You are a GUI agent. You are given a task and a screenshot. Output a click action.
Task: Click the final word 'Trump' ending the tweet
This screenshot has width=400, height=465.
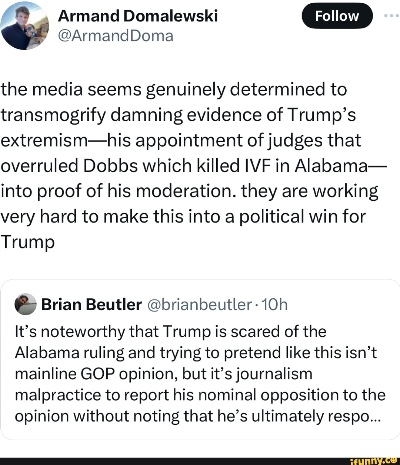[27, 242]
